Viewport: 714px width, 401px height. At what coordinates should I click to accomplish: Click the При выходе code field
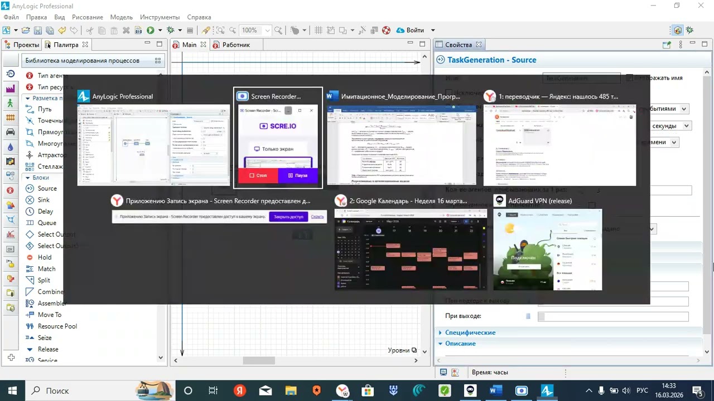[613, 316]
